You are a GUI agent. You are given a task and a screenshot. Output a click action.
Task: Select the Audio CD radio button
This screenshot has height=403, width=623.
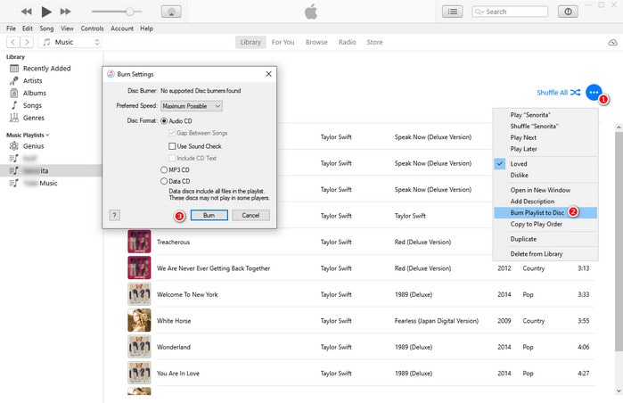(164, 121)
